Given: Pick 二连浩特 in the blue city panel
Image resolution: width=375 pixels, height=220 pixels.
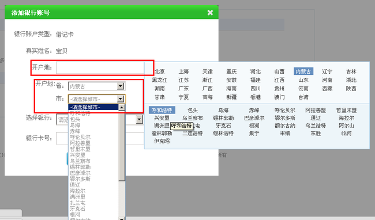Looking at the screenshot, I should 193,133.
